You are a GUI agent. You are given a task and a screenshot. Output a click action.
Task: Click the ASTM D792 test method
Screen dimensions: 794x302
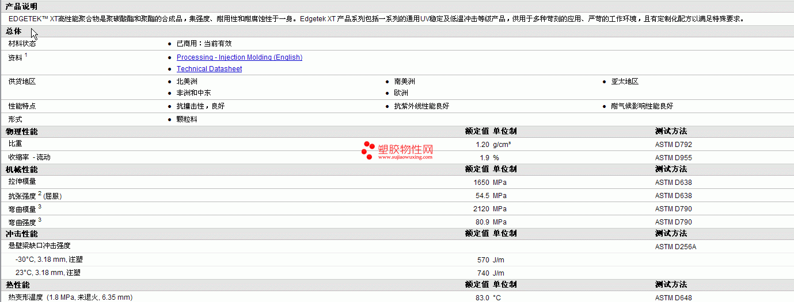tap(674, 145)
